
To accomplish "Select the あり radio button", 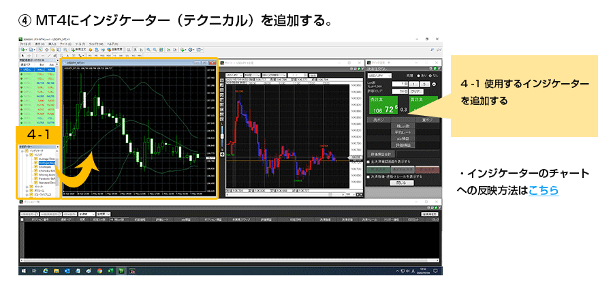I will [x=418, y=76].
